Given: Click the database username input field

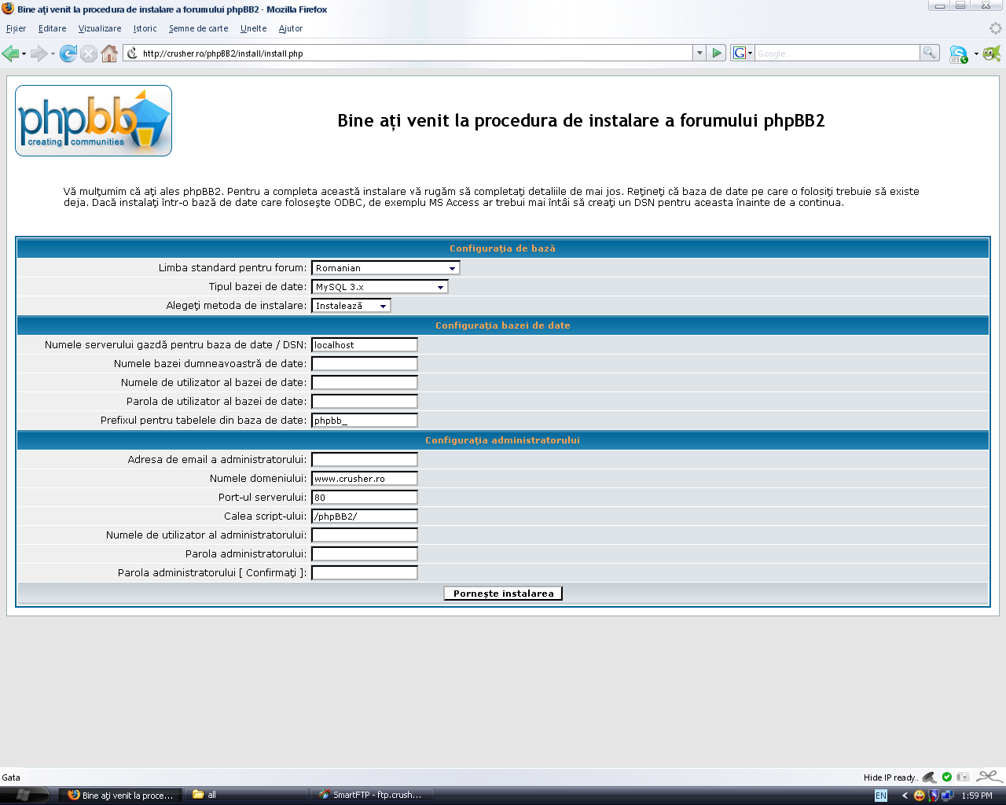Looking at the screenshot, I should [x=365, y=383].
